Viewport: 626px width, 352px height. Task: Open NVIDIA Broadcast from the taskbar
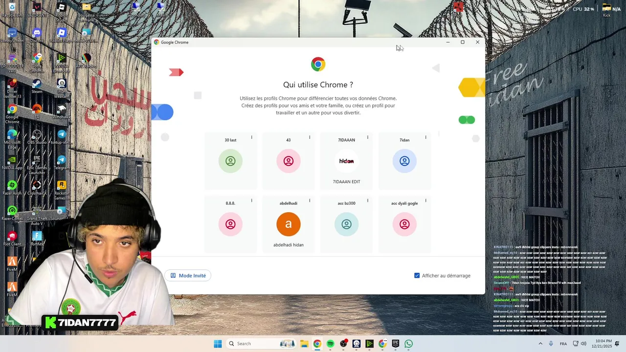(x=370, y=344)
